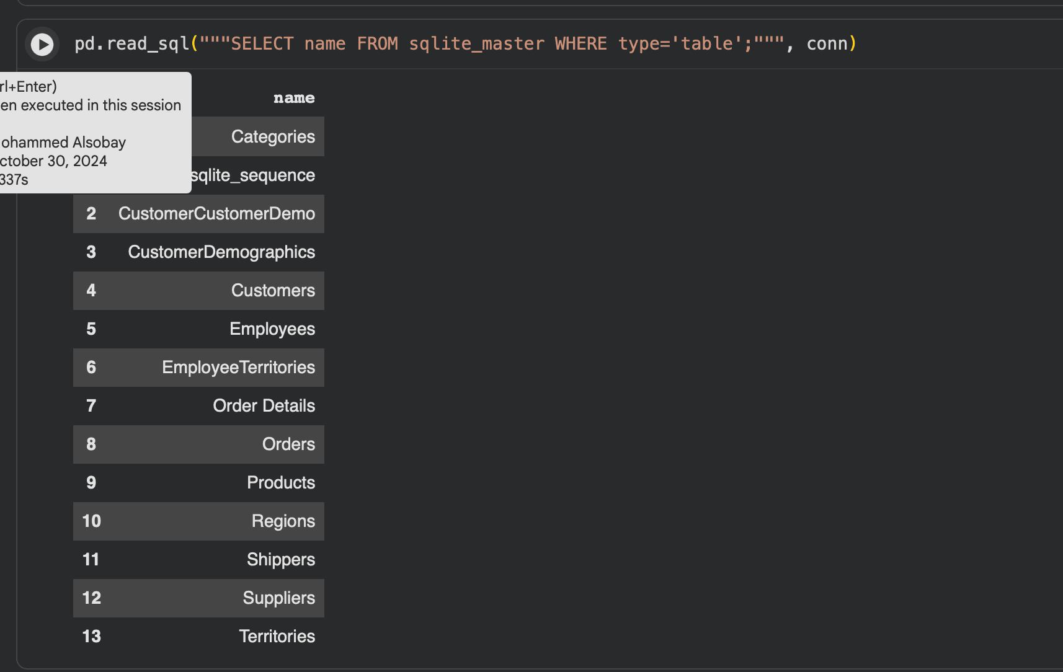Viewport: 1063px width, 672px height.
Task: Run the sqlite_master query cell
Action: point(42,44)
